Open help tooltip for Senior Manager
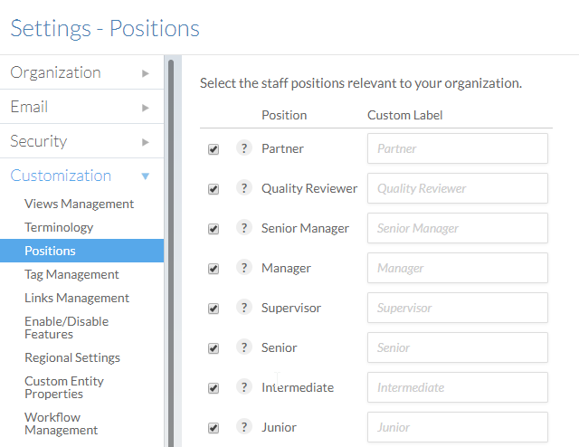Screen dimensions: 579x447 point(243,228)
